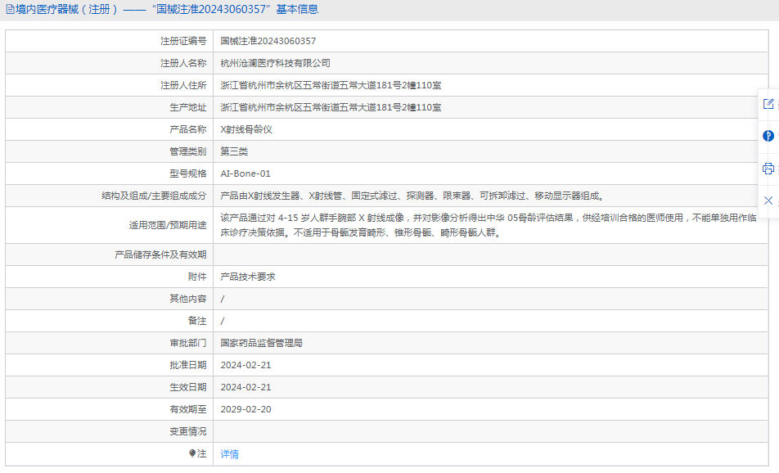Click the 生产地址 address value
Image resolution: width=779 pixels, height=473 pixels.
coord(331,107)
